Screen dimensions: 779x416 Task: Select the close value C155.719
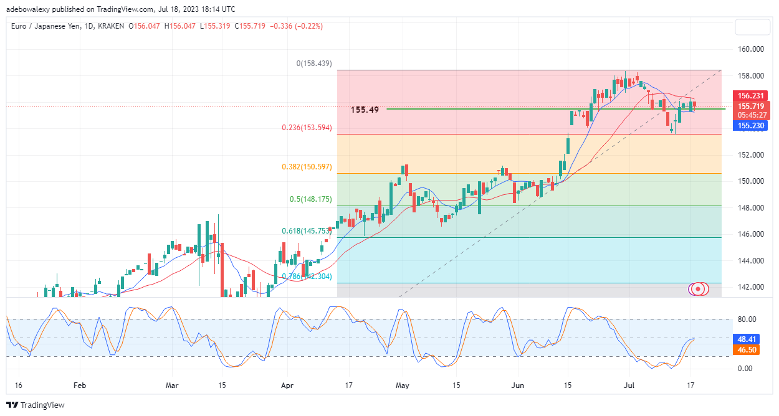click(x=249, y=26)
